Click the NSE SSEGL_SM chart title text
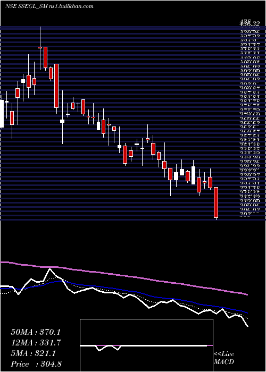The height and width of the screenshot is (372, 266). pyautogui.click(x=49, y=6)
